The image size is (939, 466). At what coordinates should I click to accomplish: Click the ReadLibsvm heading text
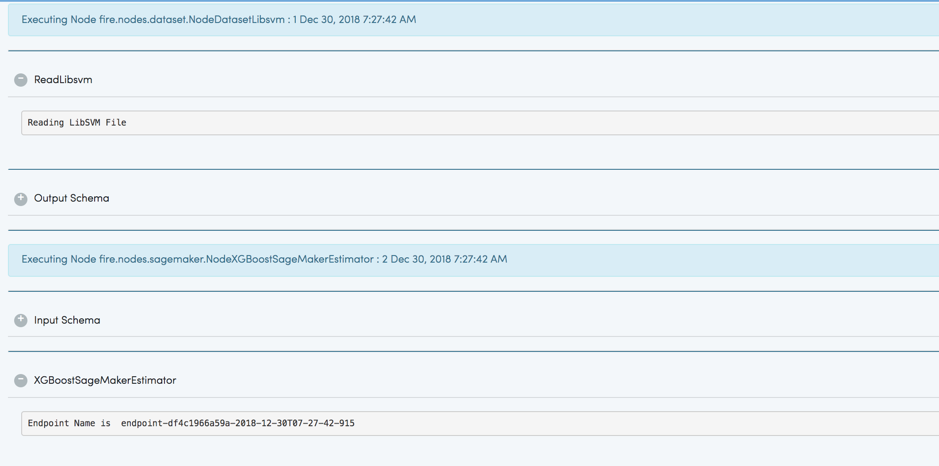[63, 80]
